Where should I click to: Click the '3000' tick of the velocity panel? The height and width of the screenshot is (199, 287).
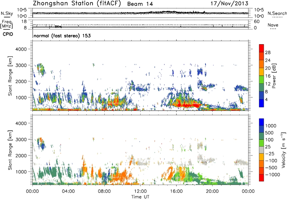tap(21, 139)
